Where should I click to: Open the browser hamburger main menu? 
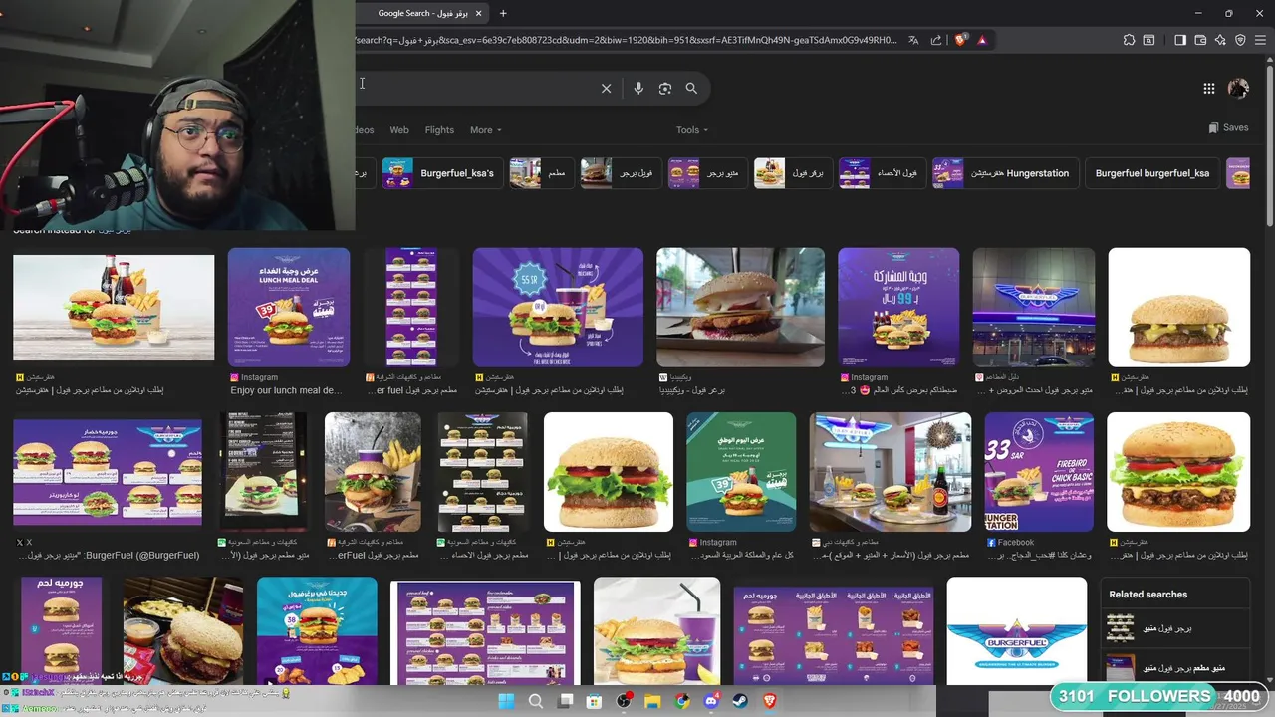(x=1260, y=40)
